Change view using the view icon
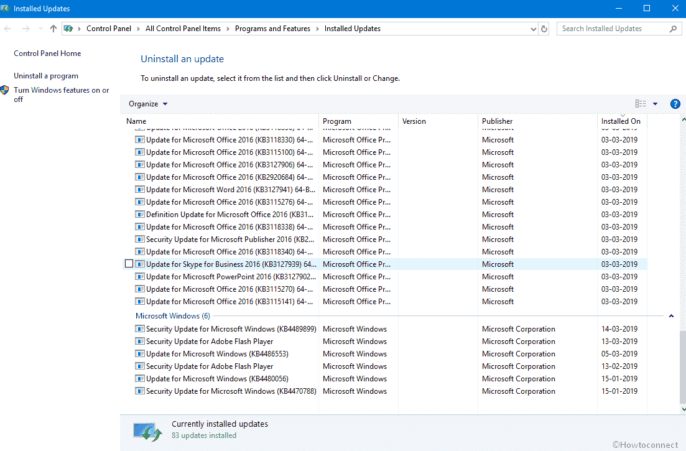The image size is (686, 451). click(641, 104)
